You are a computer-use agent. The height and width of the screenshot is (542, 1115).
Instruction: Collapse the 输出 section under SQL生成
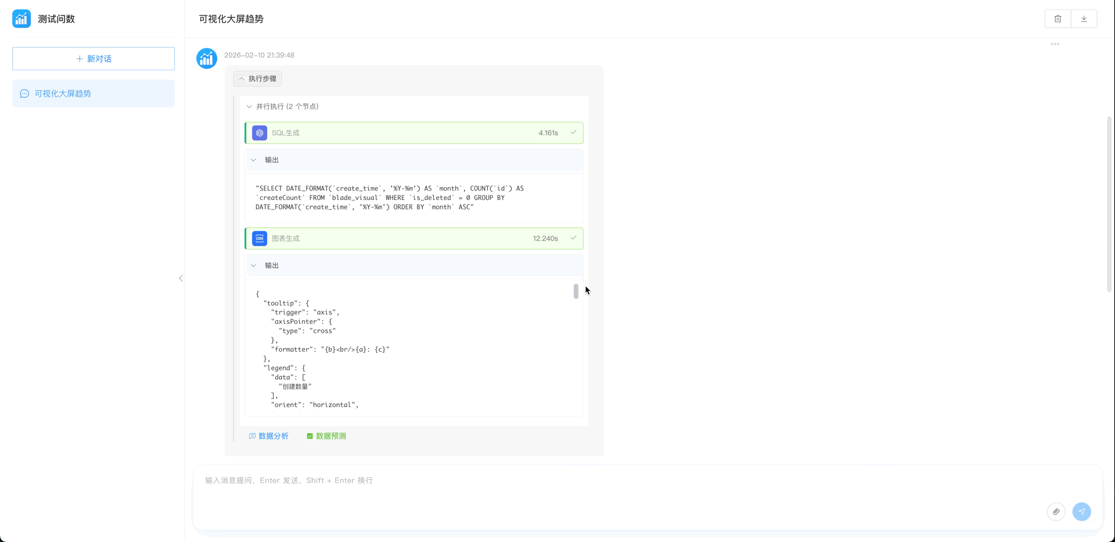(x=254, y=160)
